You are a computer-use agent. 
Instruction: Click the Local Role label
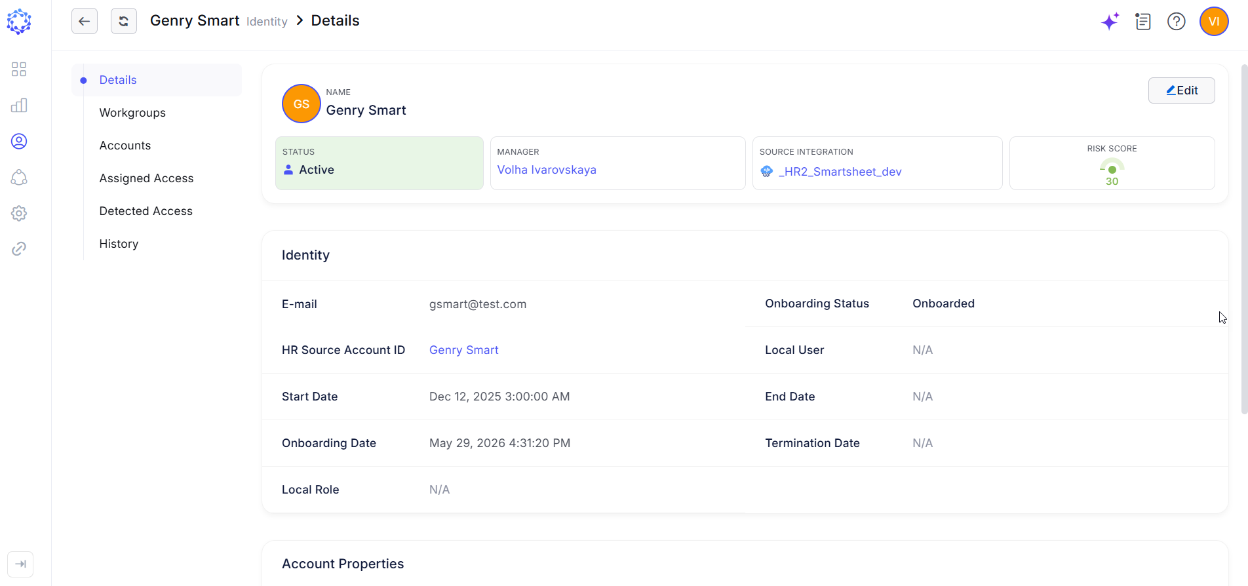pos(311,490)
